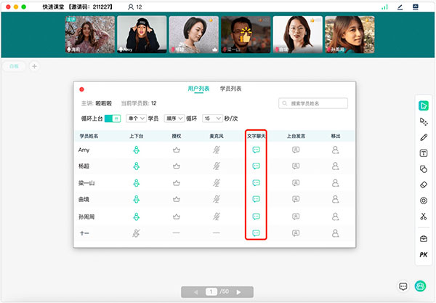This screenshot has height=303, width=436.
Task: Switch to the 学员列表 tab
Action: coord(230,89)
